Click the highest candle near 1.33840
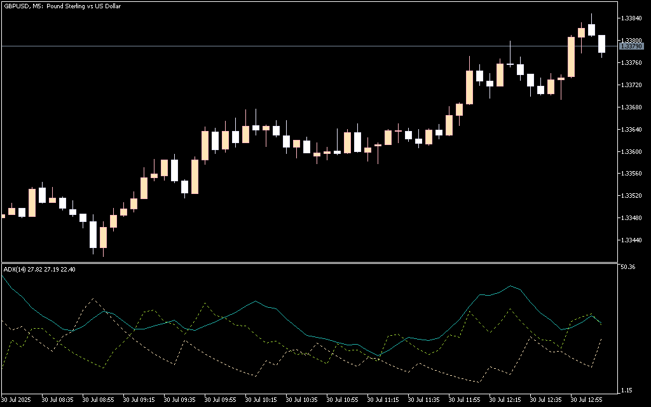This screenshot has height=407, width=651. click(591, 29)
